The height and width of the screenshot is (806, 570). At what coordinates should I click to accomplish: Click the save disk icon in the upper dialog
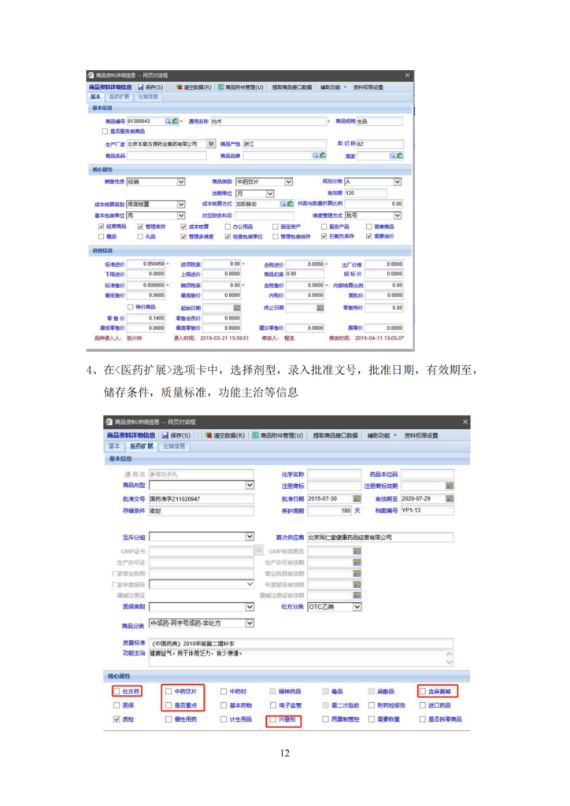point(140,87)
